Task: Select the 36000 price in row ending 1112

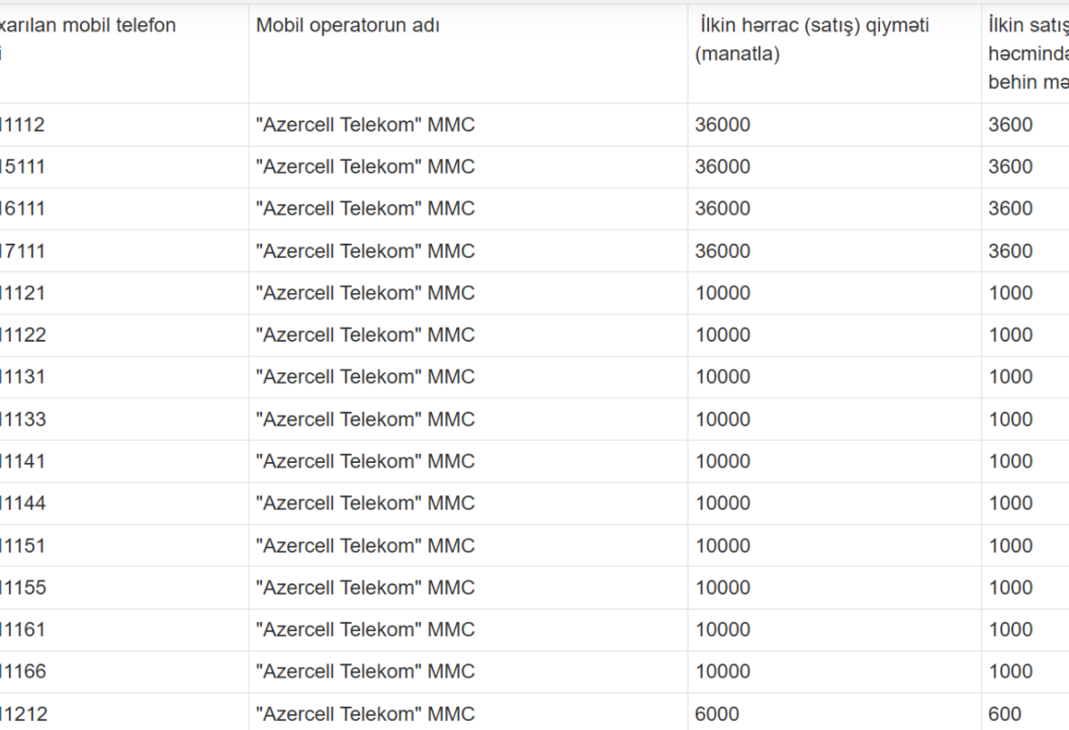Action: (x=722, y=125)
